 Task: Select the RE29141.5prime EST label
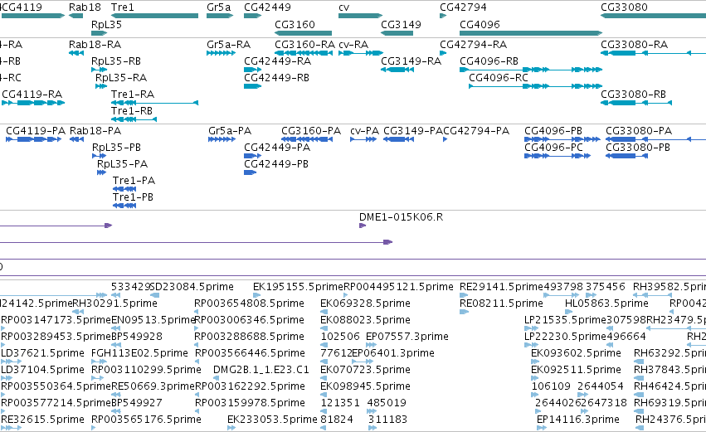502,287
